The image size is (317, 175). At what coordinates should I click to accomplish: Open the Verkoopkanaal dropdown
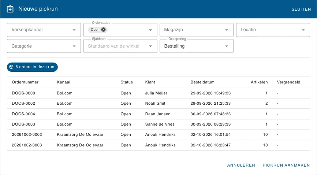(44, 30)
